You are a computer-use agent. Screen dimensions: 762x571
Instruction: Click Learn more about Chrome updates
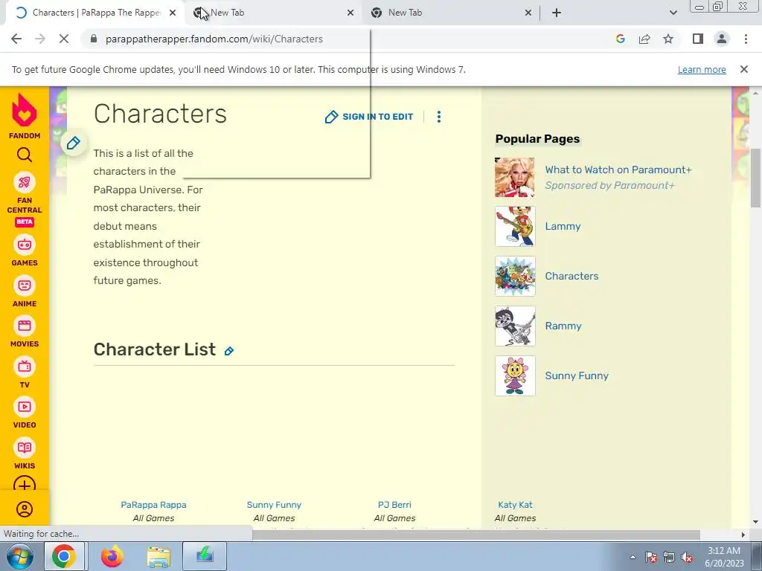[x=702, y=69]
